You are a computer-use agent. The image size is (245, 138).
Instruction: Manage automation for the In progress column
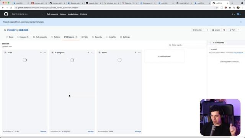point(91,131)
